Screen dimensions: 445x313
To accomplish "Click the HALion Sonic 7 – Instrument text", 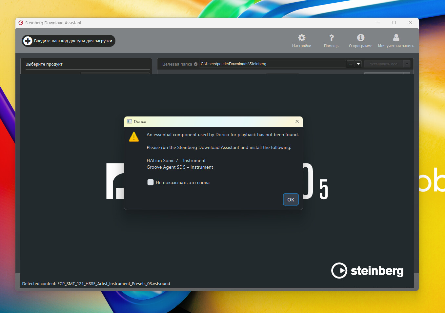I will pos(176,160).
